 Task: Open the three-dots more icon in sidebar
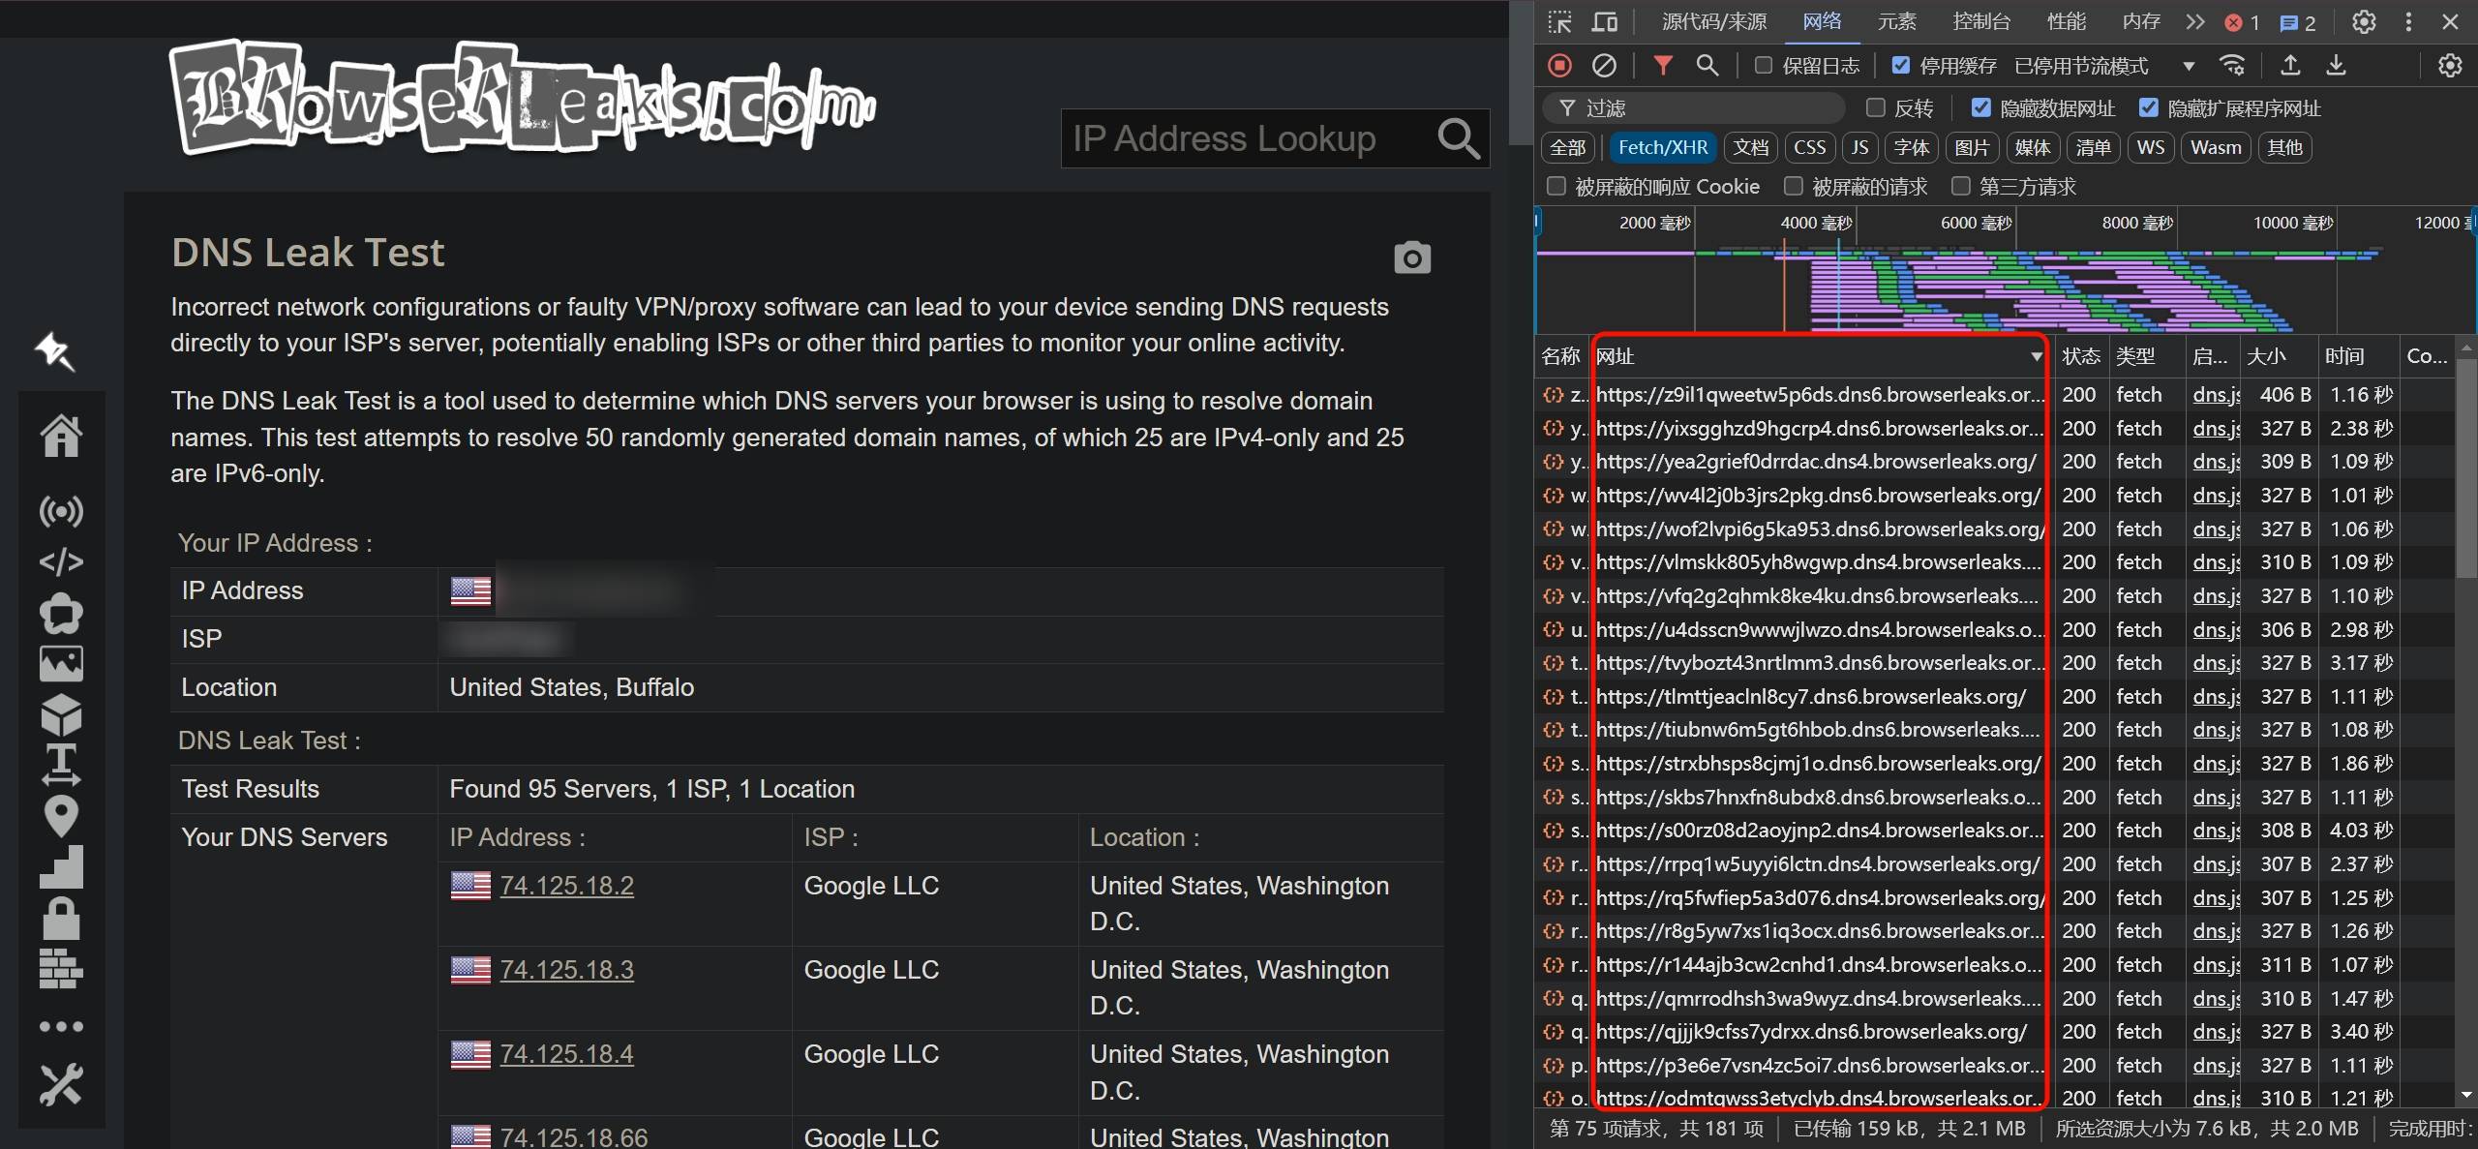tap(61, 1026)
